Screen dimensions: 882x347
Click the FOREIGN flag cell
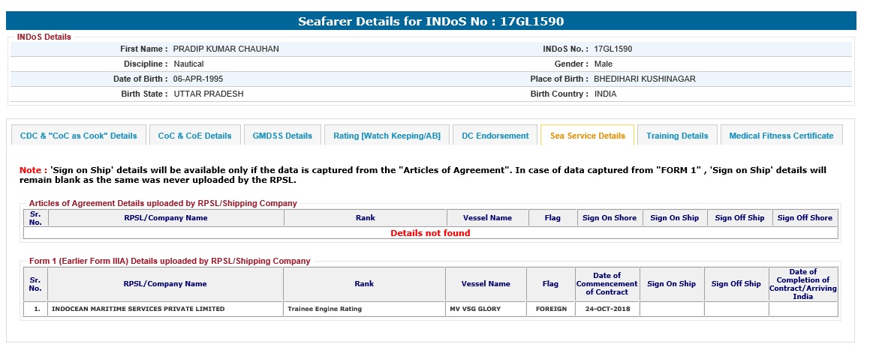(550, 309)
